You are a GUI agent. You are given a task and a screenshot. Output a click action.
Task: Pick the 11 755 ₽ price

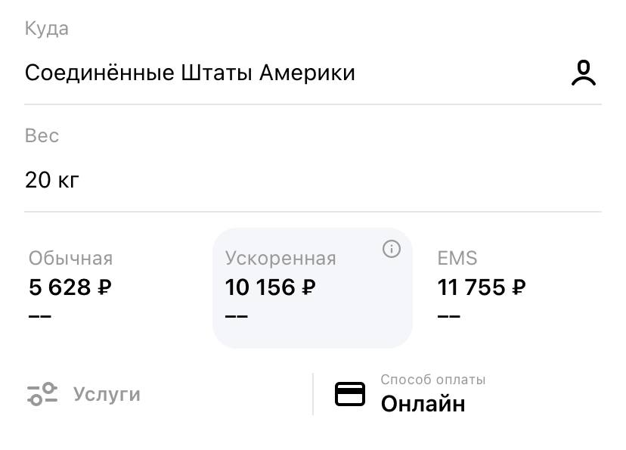[x=482, y=287]
